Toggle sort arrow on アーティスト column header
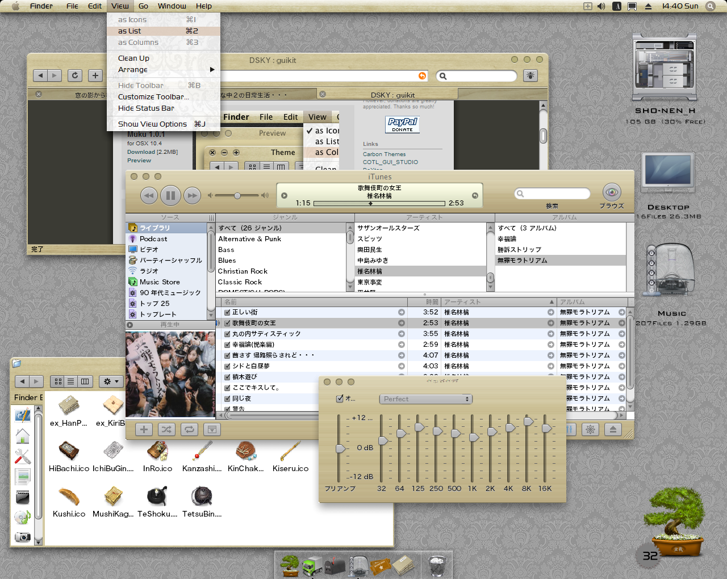The width and height of the screenshot is (727, 579). [551, 302]
